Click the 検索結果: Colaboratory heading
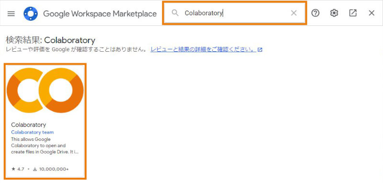Viewport: 383px width, 183px height. pyautogui.click(x=50, y=40)
